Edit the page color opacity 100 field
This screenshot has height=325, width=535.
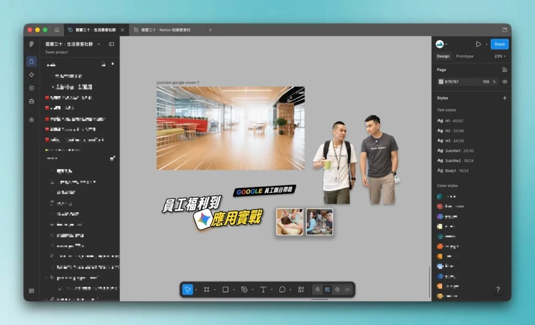coord(486,82)
